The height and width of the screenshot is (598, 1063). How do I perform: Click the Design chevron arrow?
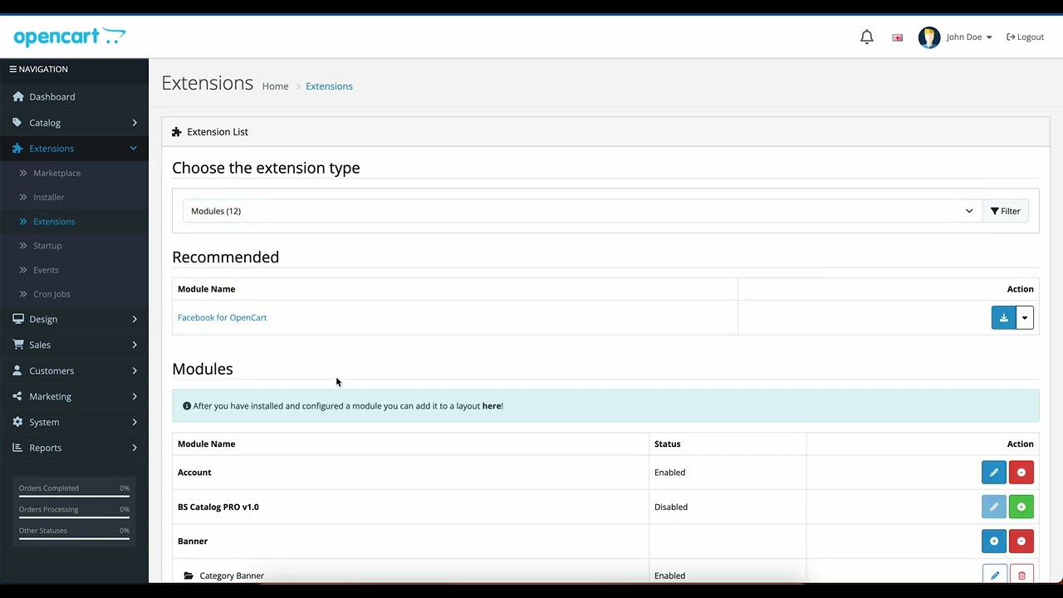[x=135, y=319]
